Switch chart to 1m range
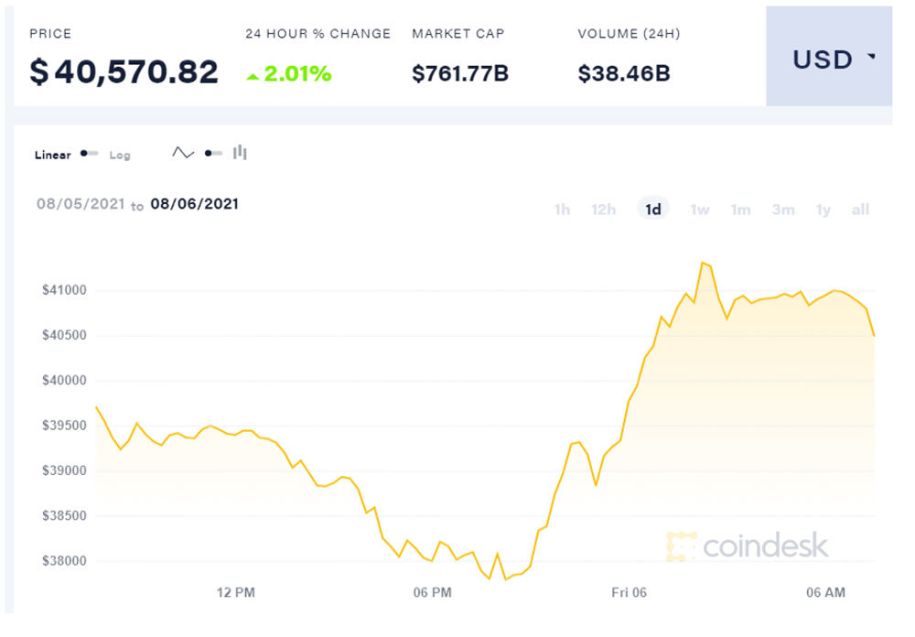Viewport: 915px width, 637px height. point(740,210)
